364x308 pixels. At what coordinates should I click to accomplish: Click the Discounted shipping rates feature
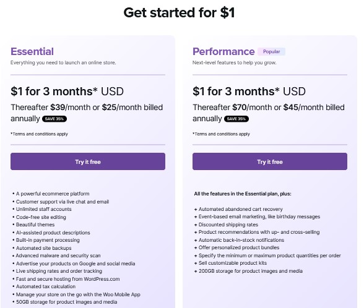(x=228, y=225)
